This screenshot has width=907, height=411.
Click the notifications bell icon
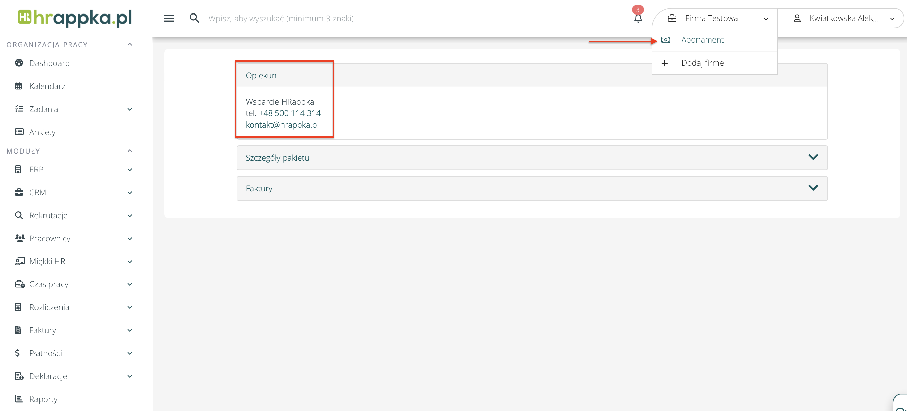tap(638, 18)
